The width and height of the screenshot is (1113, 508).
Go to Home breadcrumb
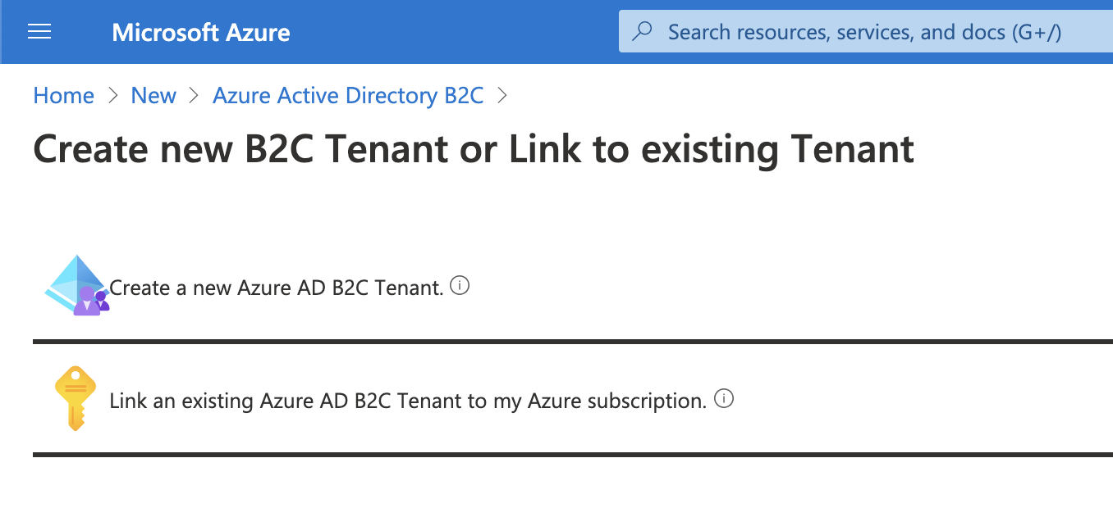tap(63, 96)
